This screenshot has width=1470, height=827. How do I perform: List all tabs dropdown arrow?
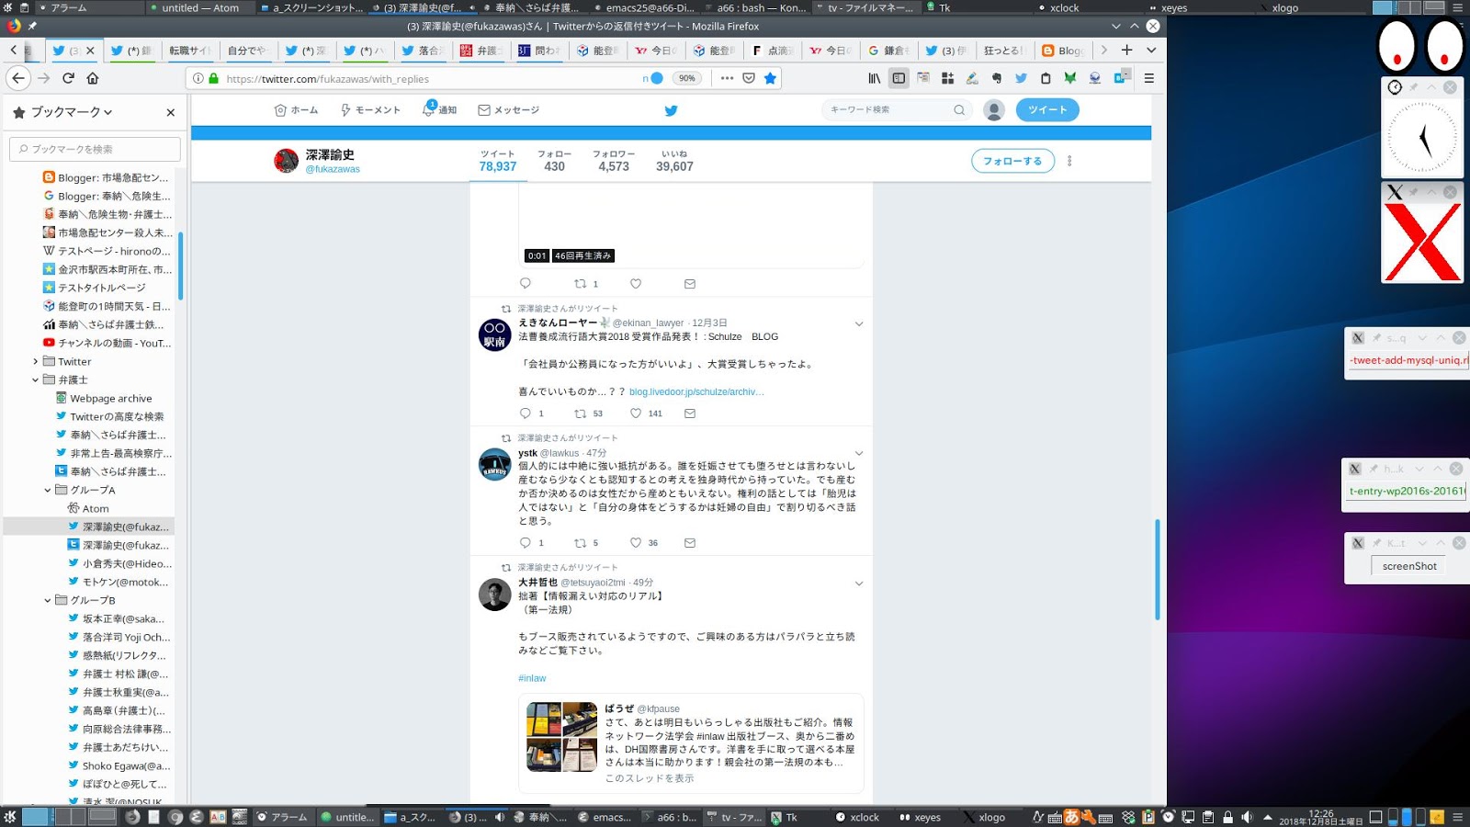(x=1150, y=50)
